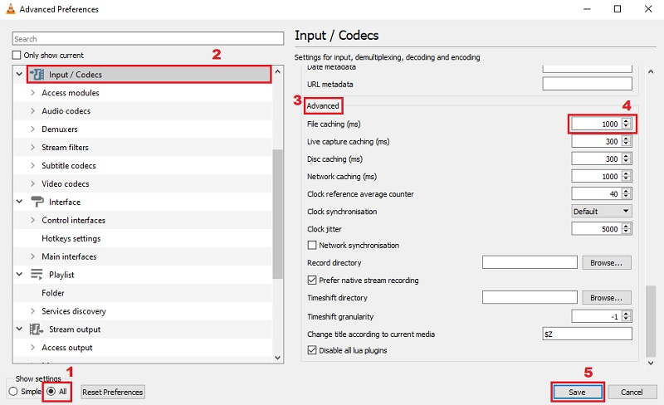This screenshot has height=405, width=664.
Task: Click the Reset Preferences button
Action: click(x=113, y=392)
